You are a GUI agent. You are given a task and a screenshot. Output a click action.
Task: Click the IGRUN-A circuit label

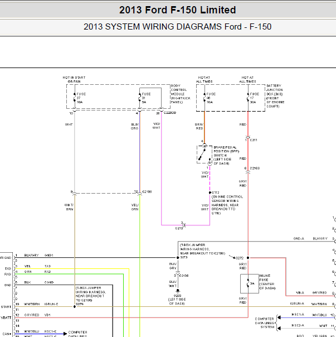(x=297, y=304)
